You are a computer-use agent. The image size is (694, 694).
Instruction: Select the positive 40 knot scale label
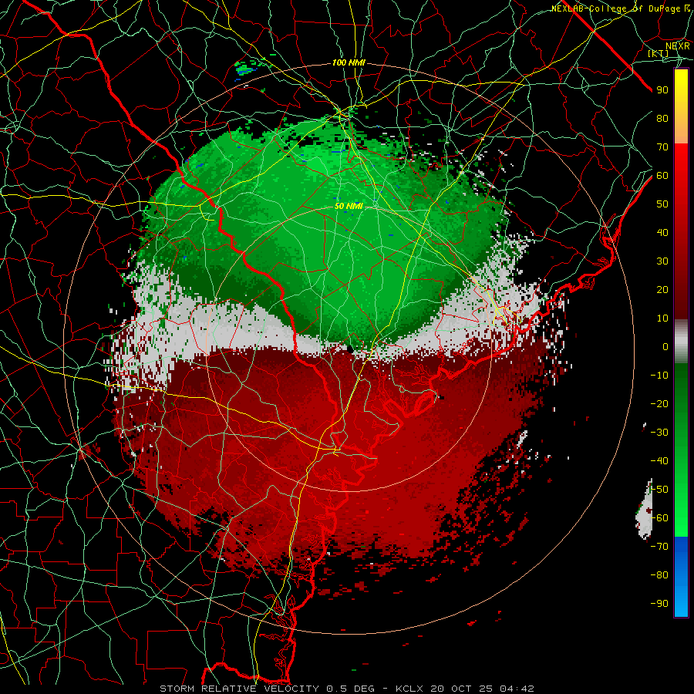tap(662, 232)
